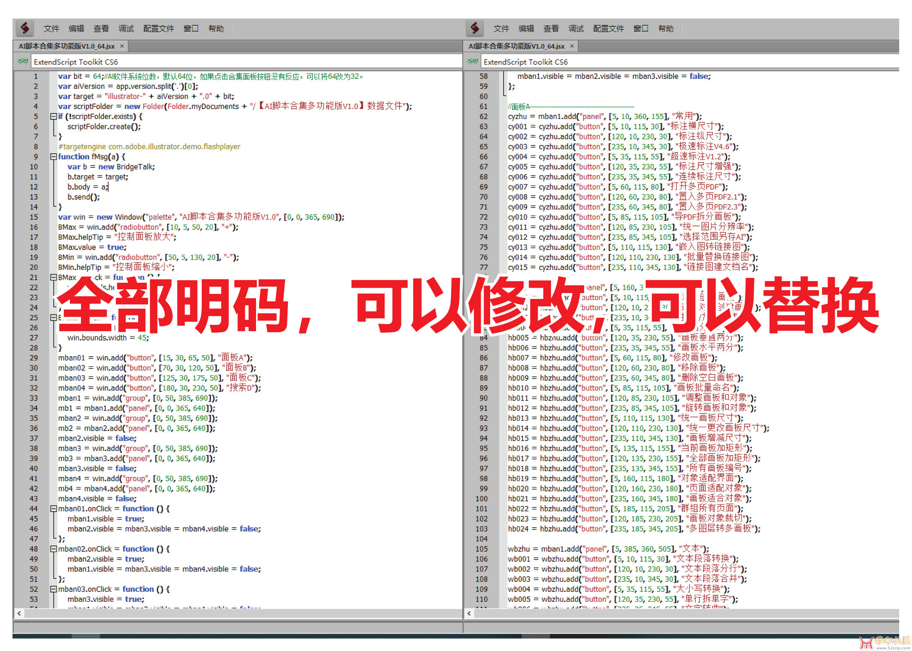Viewport: 912px width, 651px height.
Task: Click the link chain icon in right window
Action: click(472, 61)
